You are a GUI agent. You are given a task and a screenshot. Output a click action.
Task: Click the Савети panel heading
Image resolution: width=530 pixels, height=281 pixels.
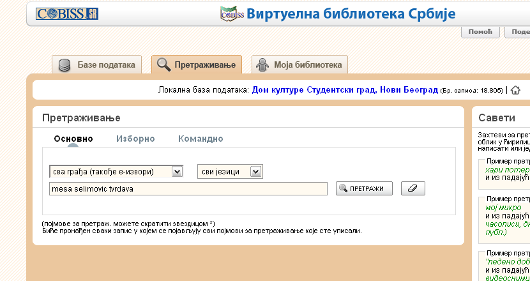pos(497,118)
